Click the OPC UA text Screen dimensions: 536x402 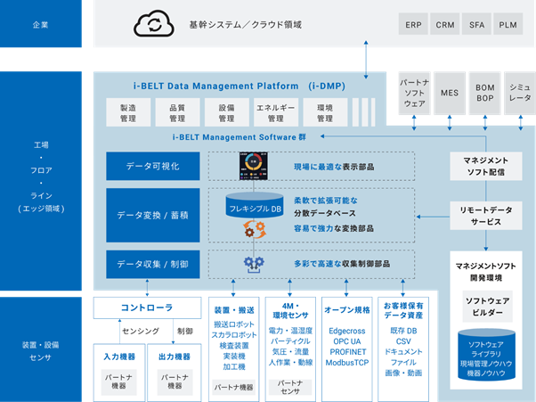(347, 341)
